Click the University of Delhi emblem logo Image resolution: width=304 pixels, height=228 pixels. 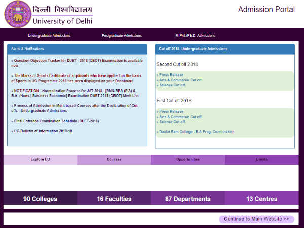point(18,14)
